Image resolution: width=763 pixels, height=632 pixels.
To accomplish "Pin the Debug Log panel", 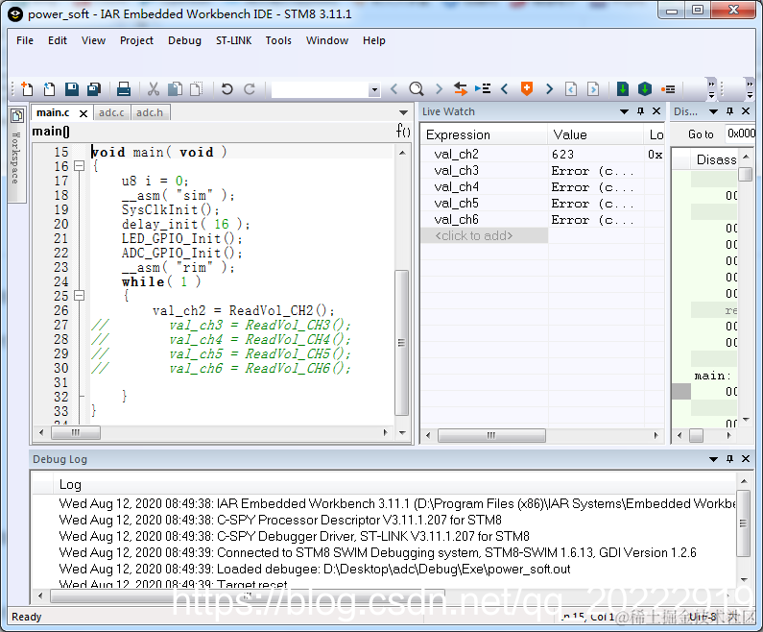I will (x=729, y=459).
